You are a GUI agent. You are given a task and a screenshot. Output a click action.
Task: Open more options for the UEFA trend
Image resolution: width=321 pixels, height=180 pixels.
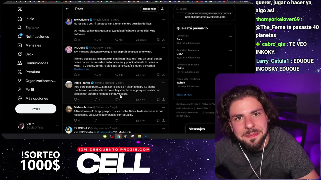230,50
